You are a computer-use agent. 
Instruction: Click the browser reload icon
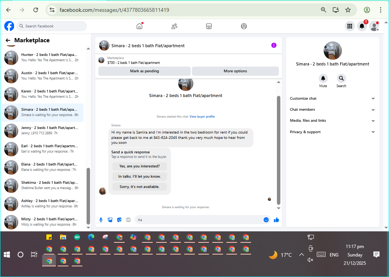coord(36,10)
